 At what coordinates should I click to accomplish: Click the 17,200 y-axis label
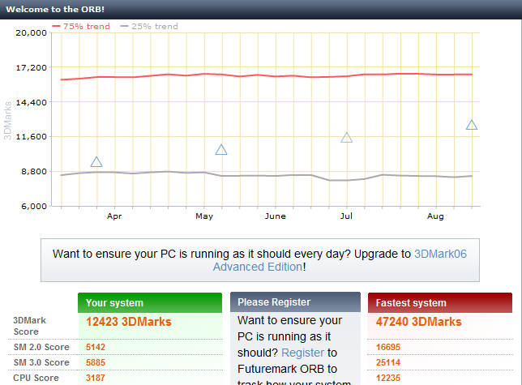[32, 67]
